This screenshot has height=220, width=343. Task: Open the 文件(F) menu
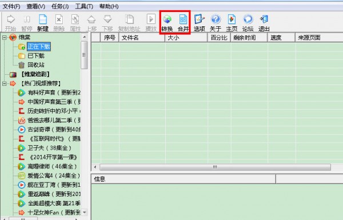[x=11, y=6]
